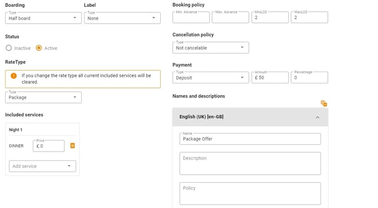
Task: Click the Payment Amount field £ 50
Action: [270, 78]
